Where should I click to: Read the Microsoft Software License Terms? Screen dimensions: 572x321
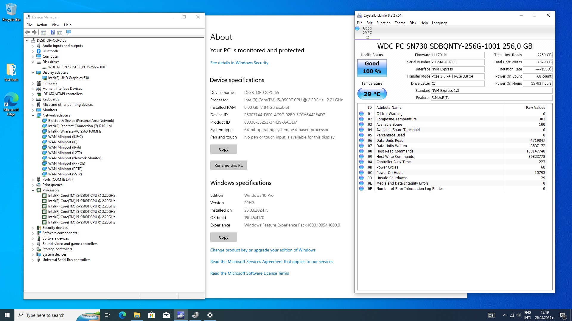click(250, 273)
